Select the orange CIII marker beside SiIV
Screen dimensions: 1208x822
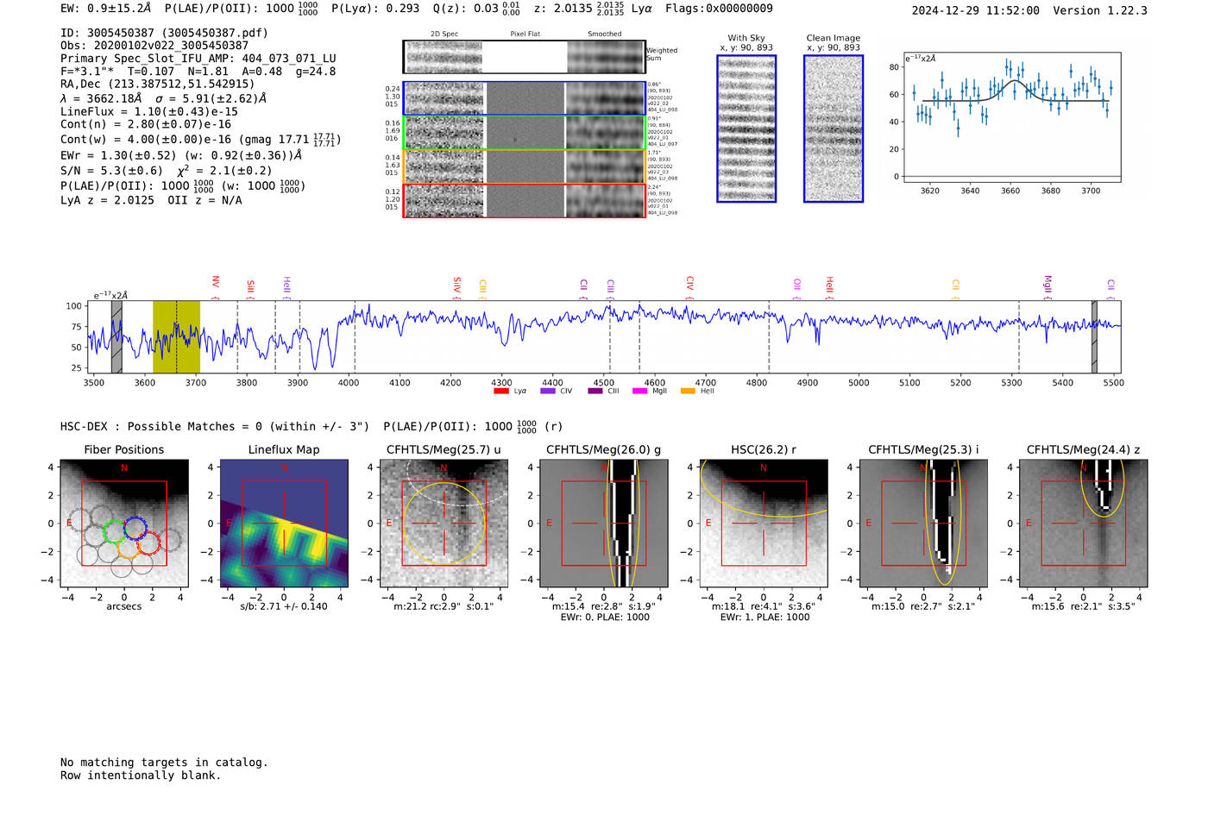click(482, 286)
